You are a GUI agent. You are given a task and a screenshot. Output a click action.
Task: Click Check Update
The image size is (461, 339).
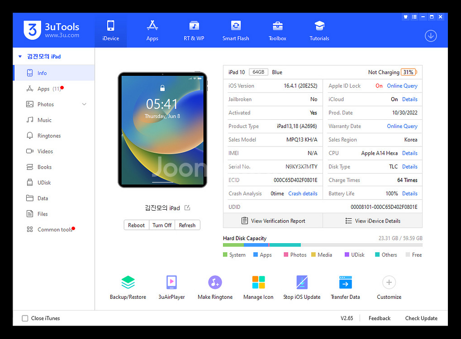(421, 318)
